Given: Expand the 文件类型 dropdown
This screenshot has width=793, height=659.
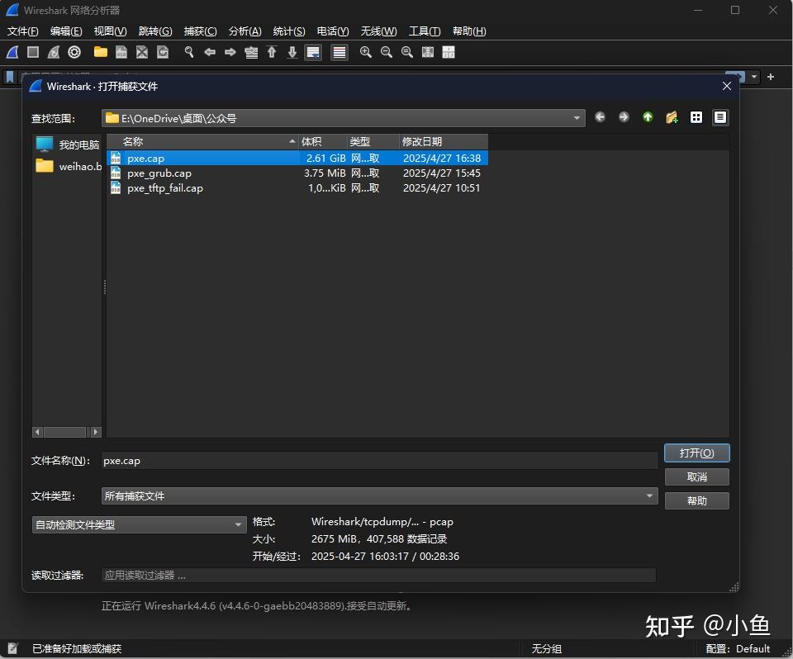Looking at the screenshot, I should coord(650,495).
